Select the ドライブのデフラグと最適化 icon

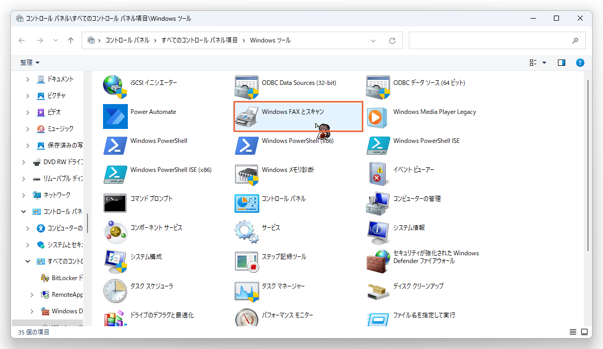tap(115, 318)
